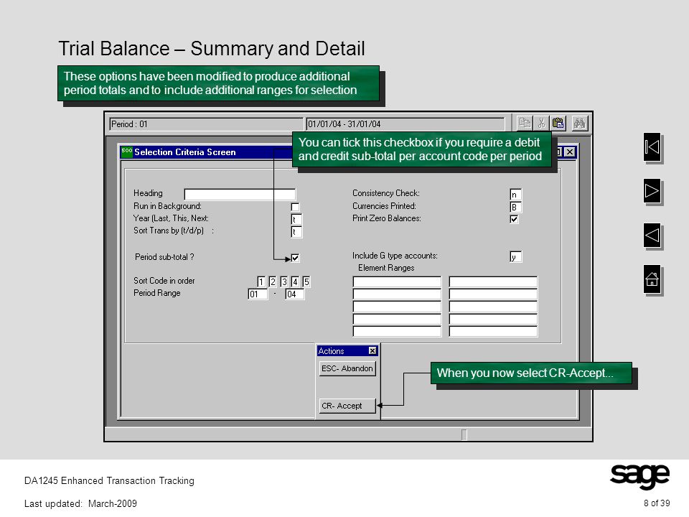Click Sort Code order box 4
Image resolution: width=689 pixels, height=517 pixels.
point(295,281)
